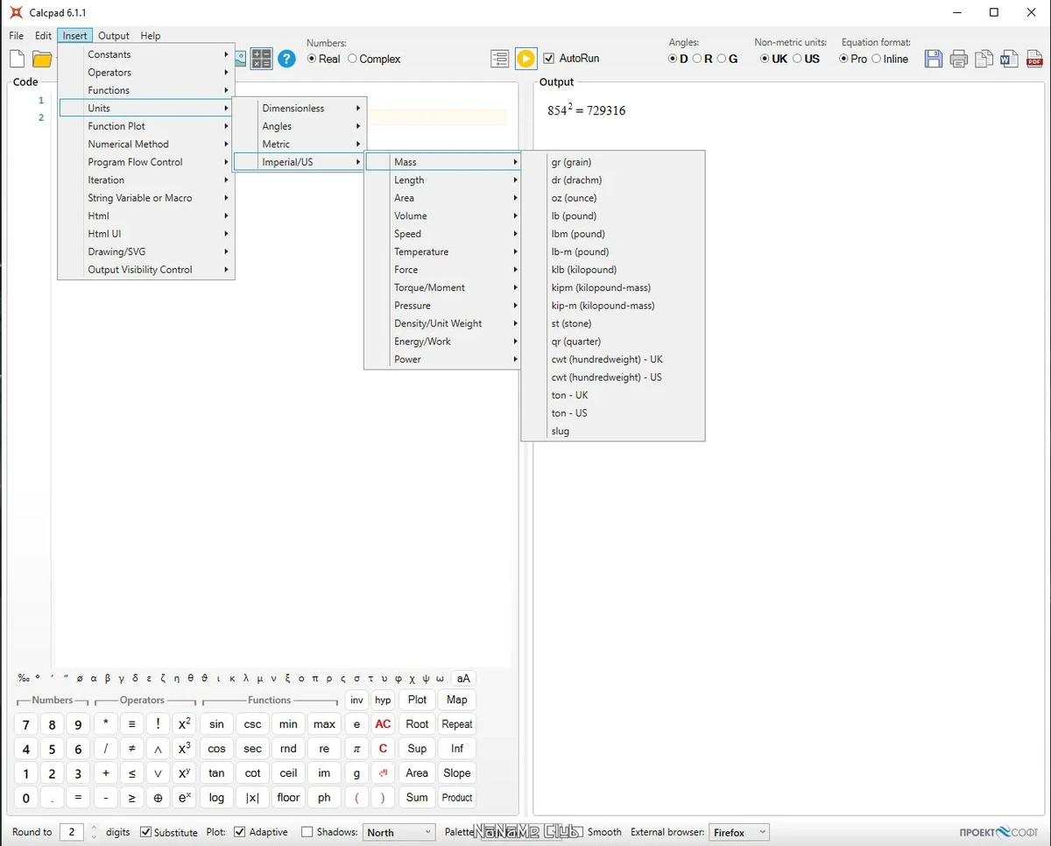Open the File menu
The height and width of the screenshot is (846, 1051).
[x=17, y=36]
